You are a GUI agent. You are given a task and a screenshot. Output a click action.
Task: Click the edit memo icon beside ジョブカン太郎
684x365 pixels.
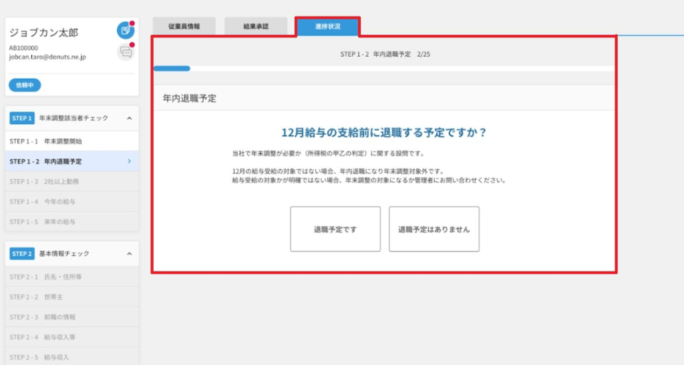(126, 30)
